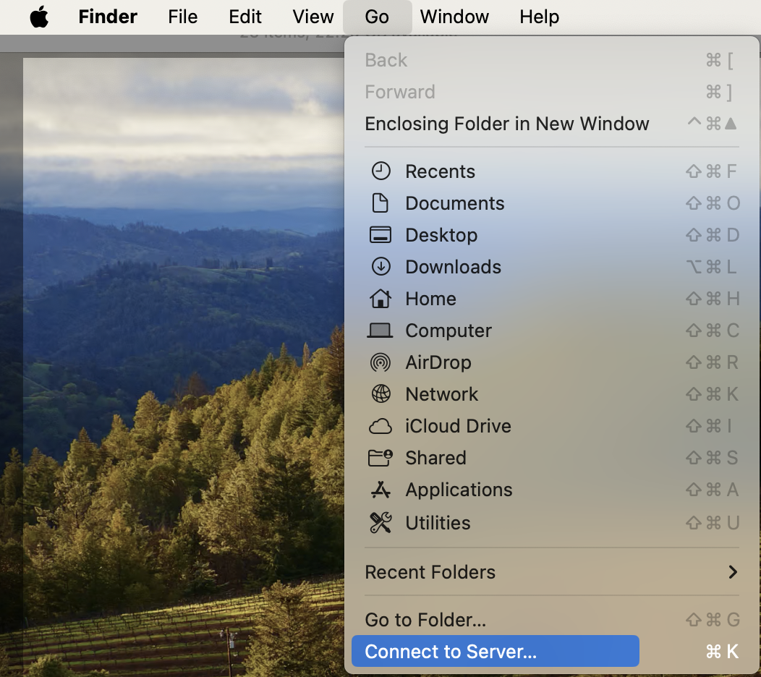Click the Recents clock icon

click(x=380, y=171)
